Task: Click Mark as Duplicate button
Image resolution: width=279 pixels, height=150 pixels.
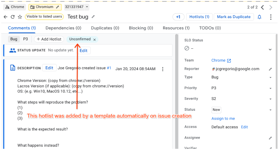Action: [234, 17]
